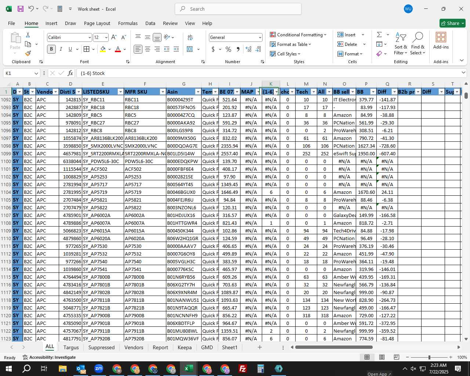Screen dimensions: 470x376
Task: Click Insert Function fx icon
Action: pyautogui.click(x=70, y=73)
